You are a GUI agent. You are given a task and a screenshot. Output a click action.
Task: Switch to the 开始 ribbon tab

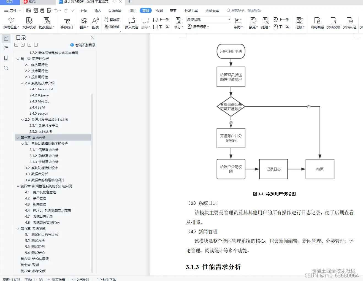tap(84, 10)
